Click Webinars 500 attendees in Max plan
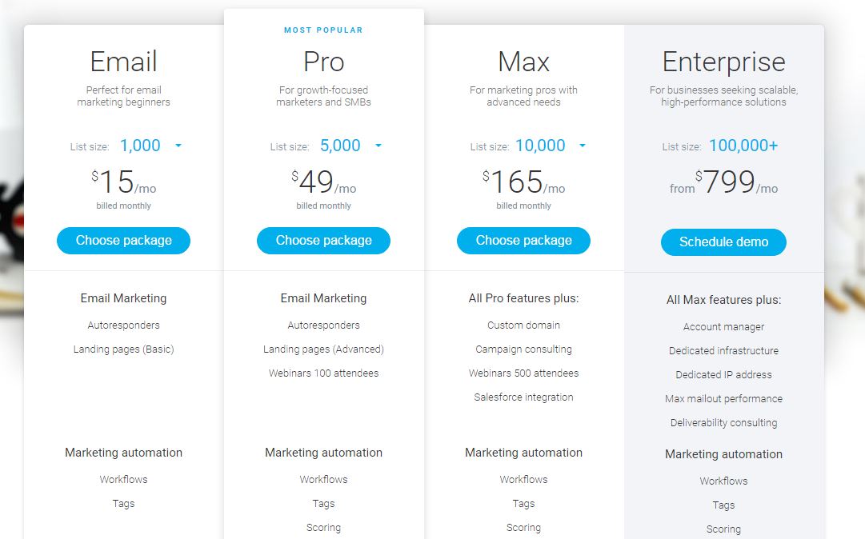 (523, 373)
